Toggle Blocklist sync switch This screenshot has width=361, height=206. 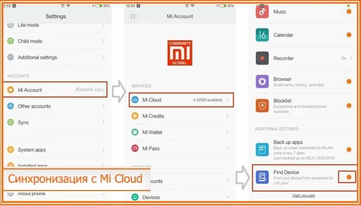coord(347,106)
